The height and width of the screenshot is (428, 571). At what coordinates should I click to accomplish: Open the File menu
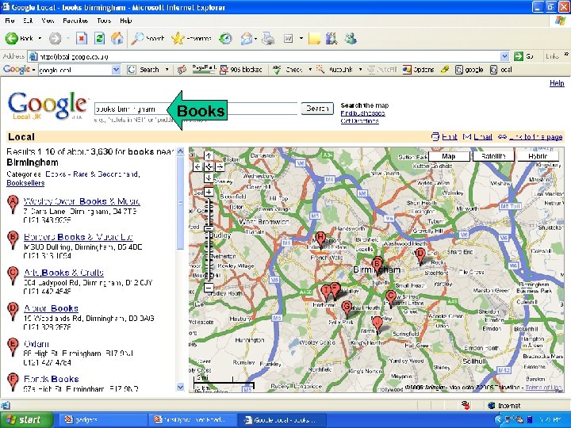pyautogui.click(x=10, y=21)
